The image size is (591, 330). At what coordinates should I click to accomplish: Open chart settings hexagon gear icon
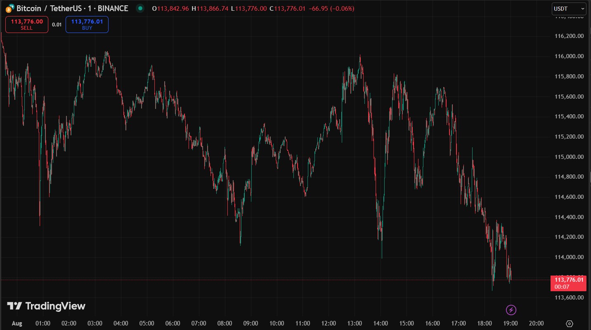point(570,323)
